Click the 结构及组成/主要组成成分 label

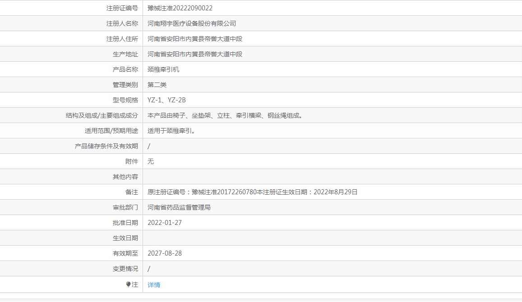(102, 115)
